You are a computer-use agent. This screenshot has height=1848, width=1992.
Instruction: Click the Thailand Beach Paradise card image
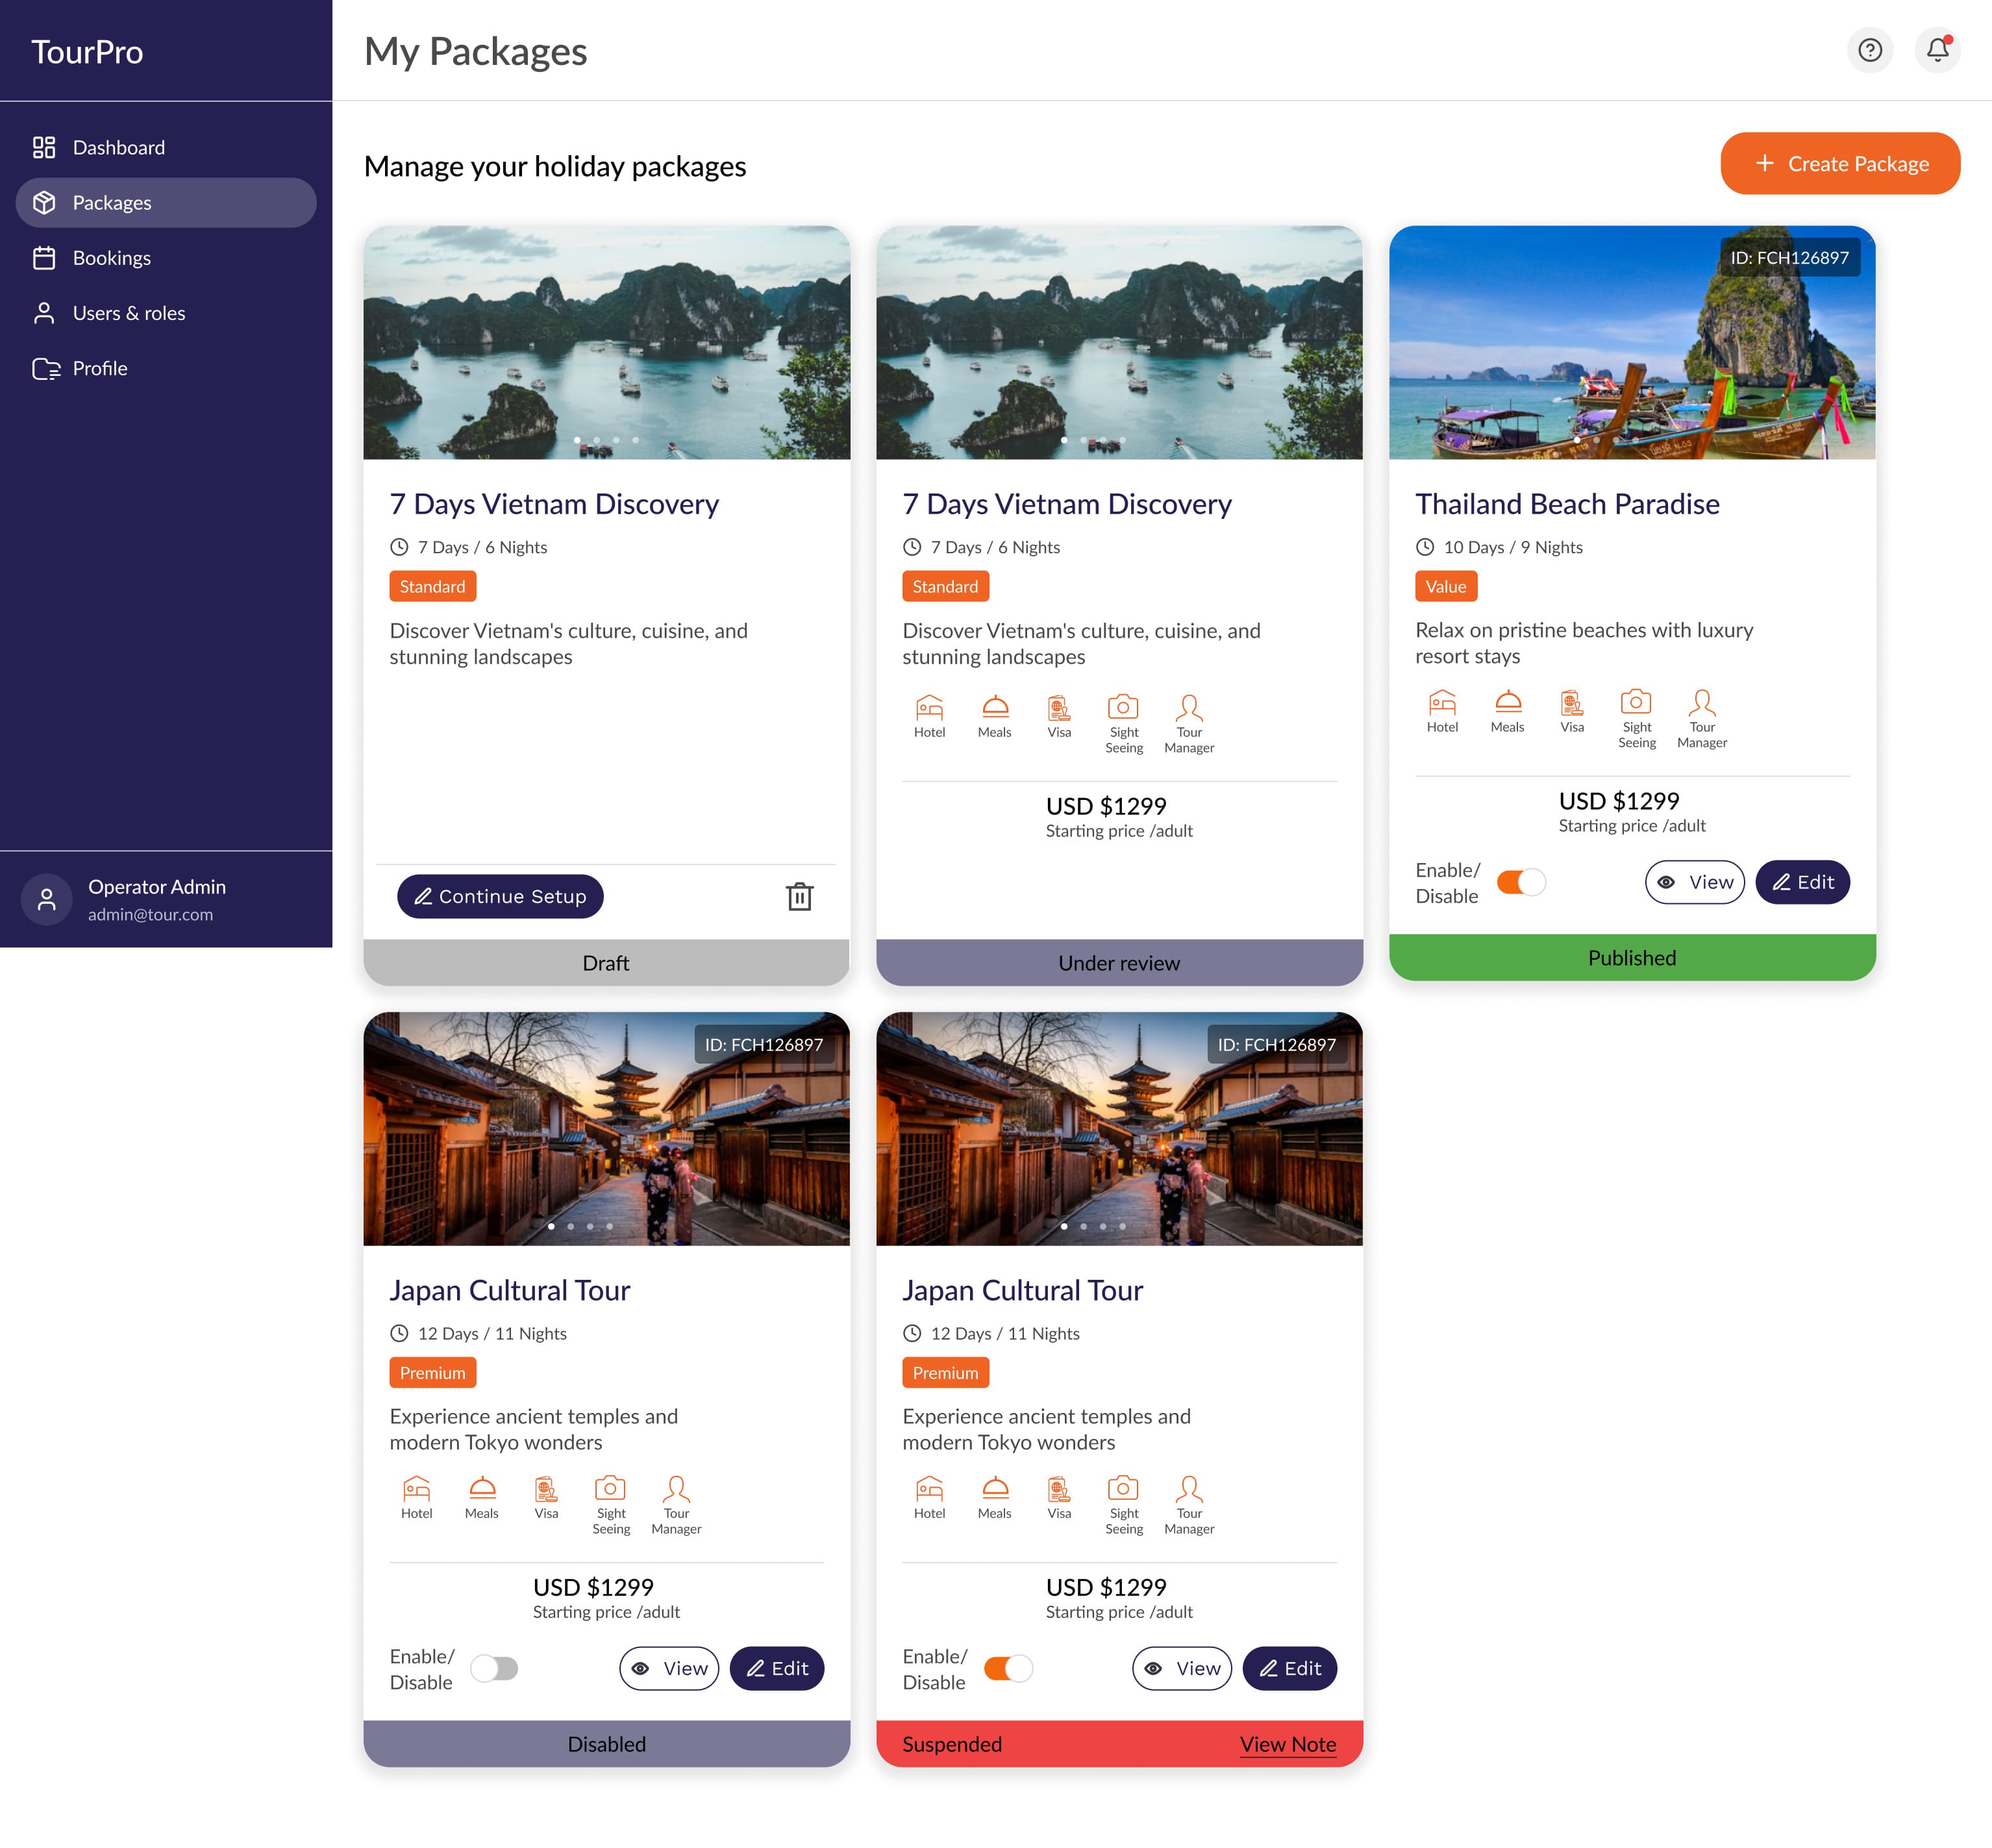pos(1632,342)
